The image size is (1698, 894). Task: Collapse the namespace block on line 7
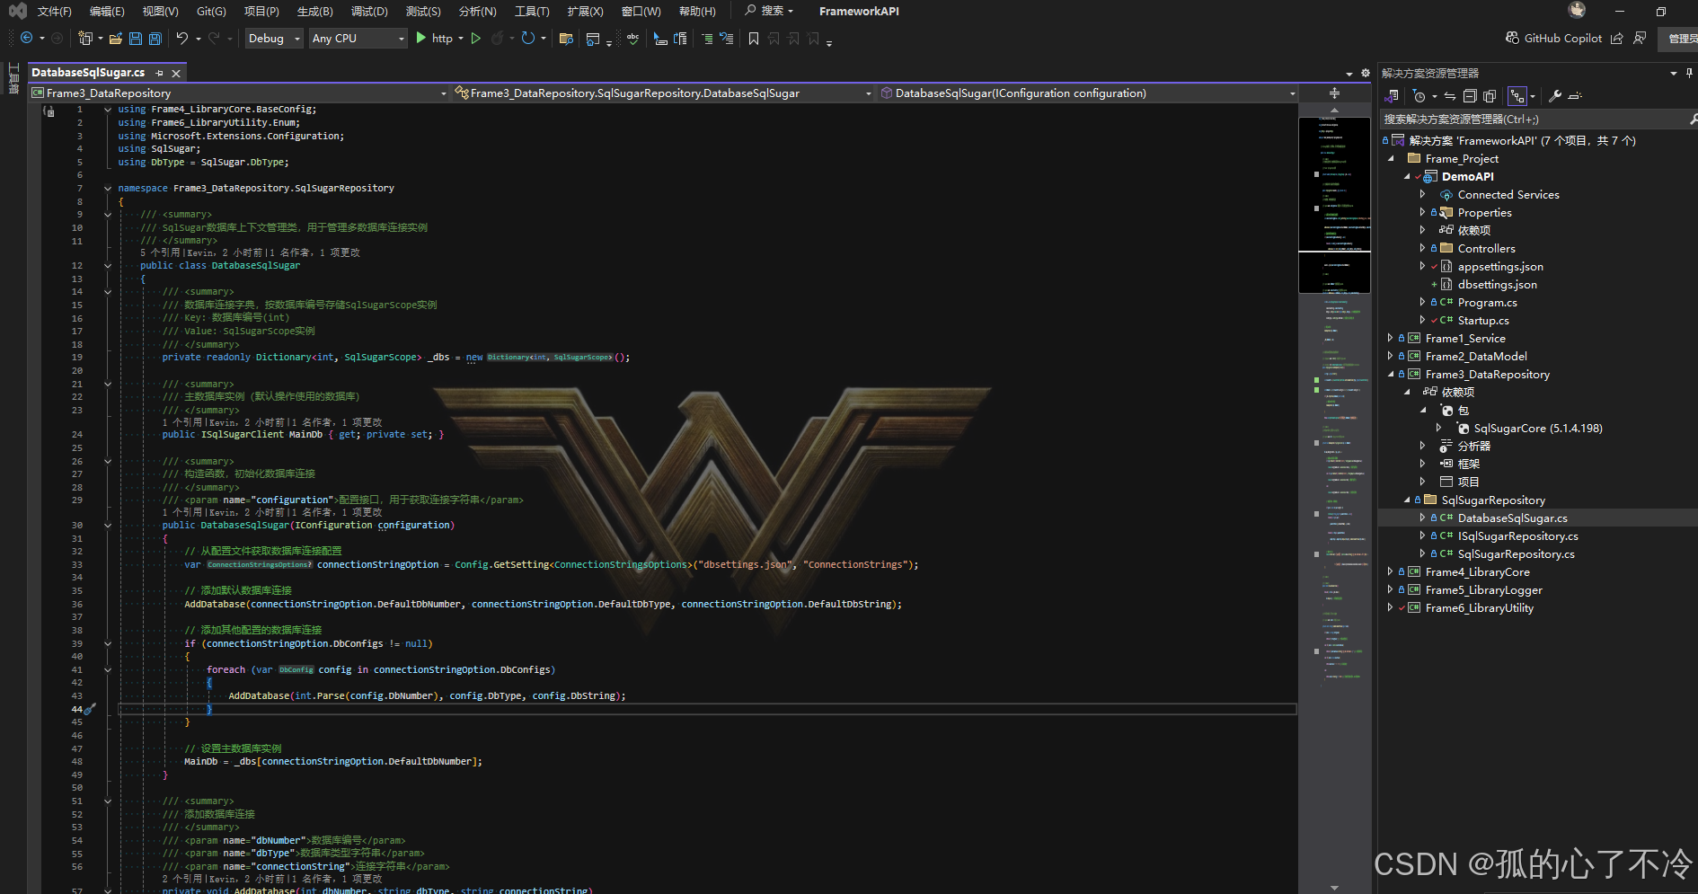coord(108,188)
